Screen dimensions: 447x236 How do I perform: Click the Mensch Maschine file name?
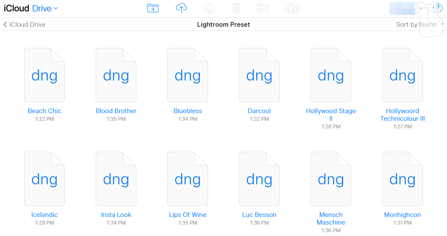(330, 218)
